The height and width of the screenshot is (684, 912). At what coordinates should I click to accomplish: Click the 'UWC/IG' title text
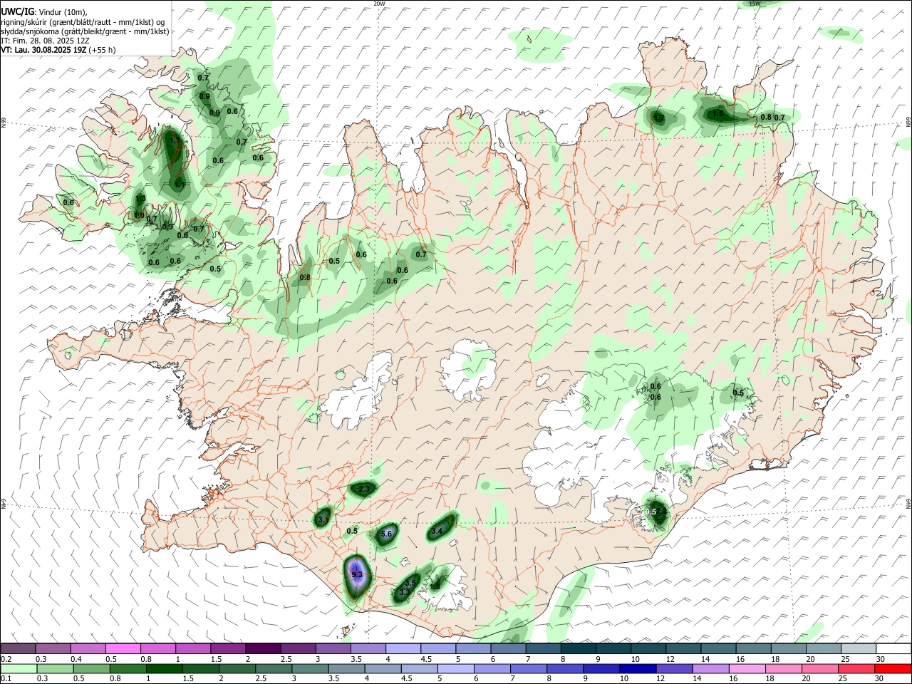[x=17, y=12]
